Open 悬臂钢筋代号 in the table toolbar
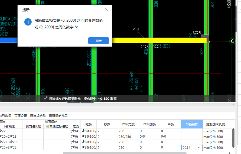Screen dimensions: 241x154 (58, 116)
